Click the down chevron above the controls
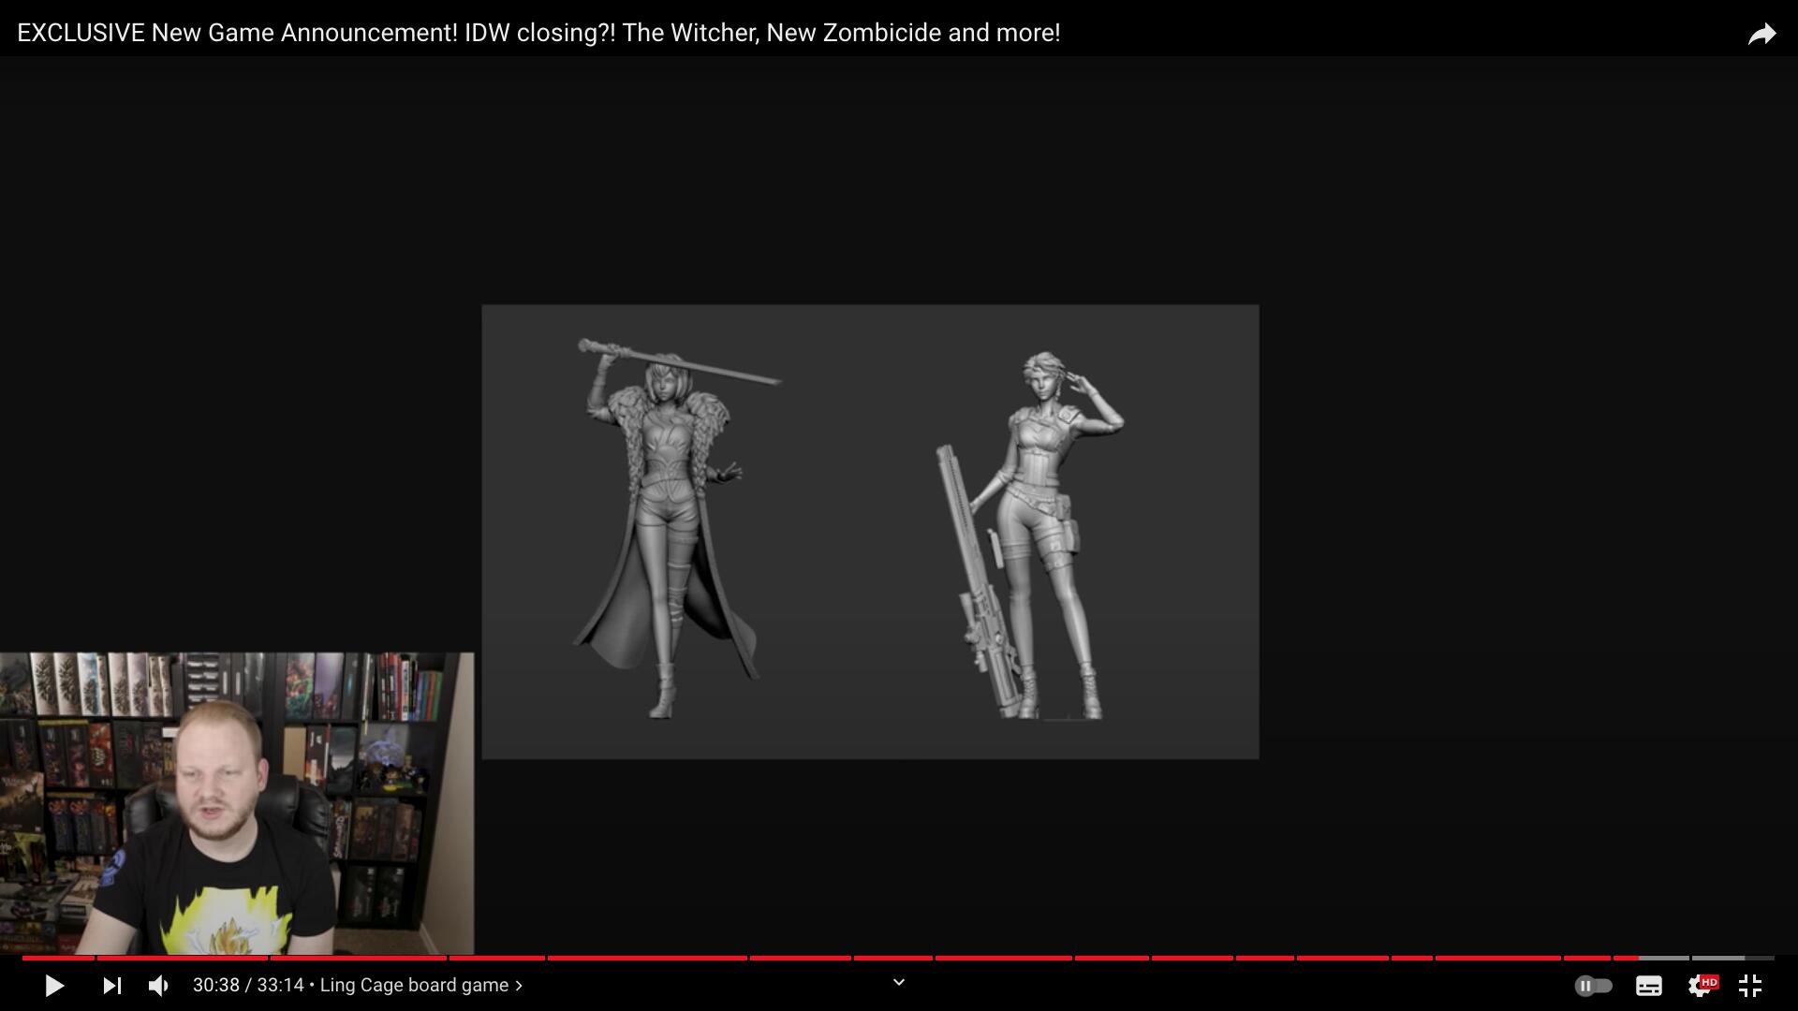Image resolution: width=1798 pixels, height=1011 pixels. (899, 982)
